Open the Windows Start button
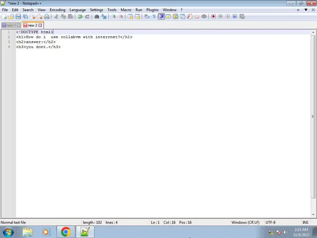This screenshot has width=317, height=238. (8, 232)
